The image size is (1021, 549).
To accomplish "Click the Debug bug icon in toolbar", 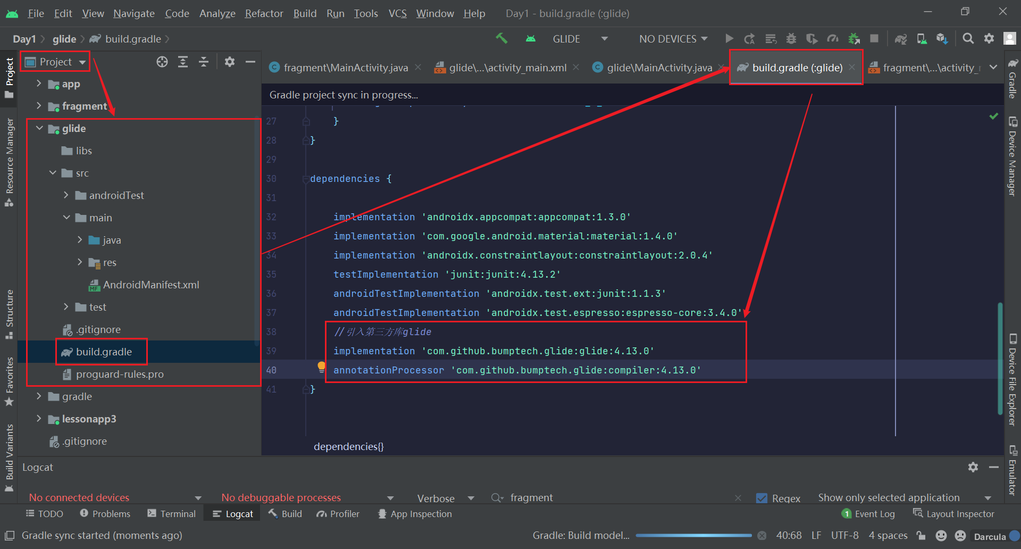I will click(x=791, y=38).
